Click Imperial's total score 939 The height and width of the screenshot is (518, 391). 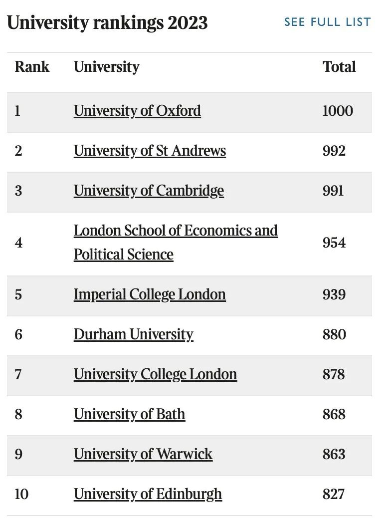pos(334,294)
